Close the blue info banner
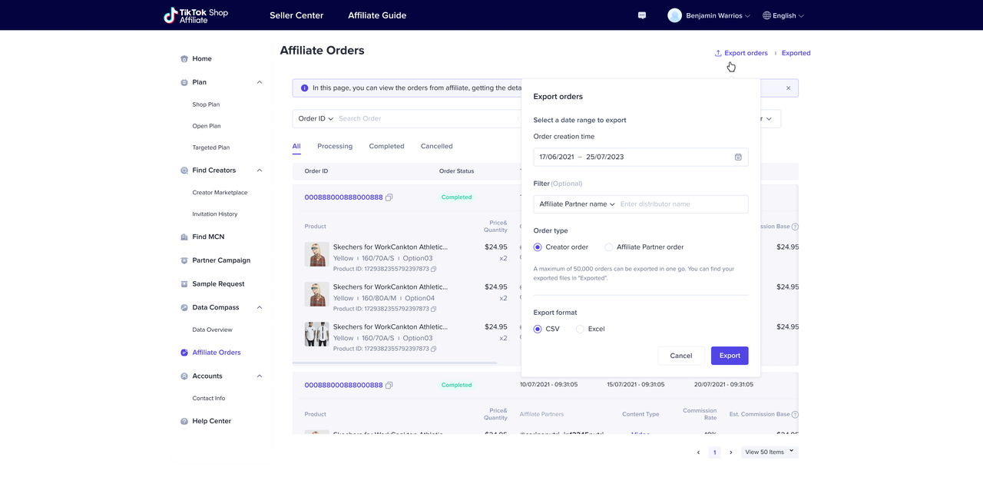The height and width of the screenshot is (477, 983). (x=788, y=88)
